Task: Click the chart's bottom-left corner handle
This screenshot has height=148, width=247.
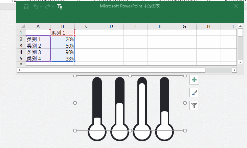Action: pos(75,130)
